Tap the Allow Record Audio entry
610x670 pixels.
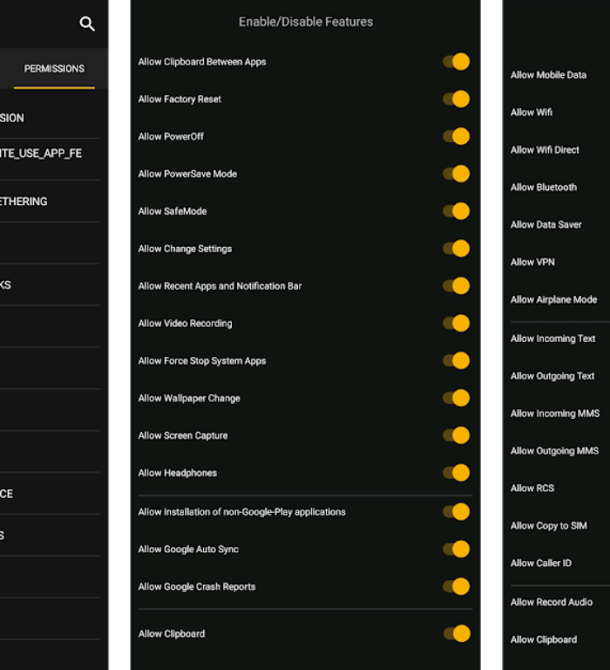(x=551, y=602)
